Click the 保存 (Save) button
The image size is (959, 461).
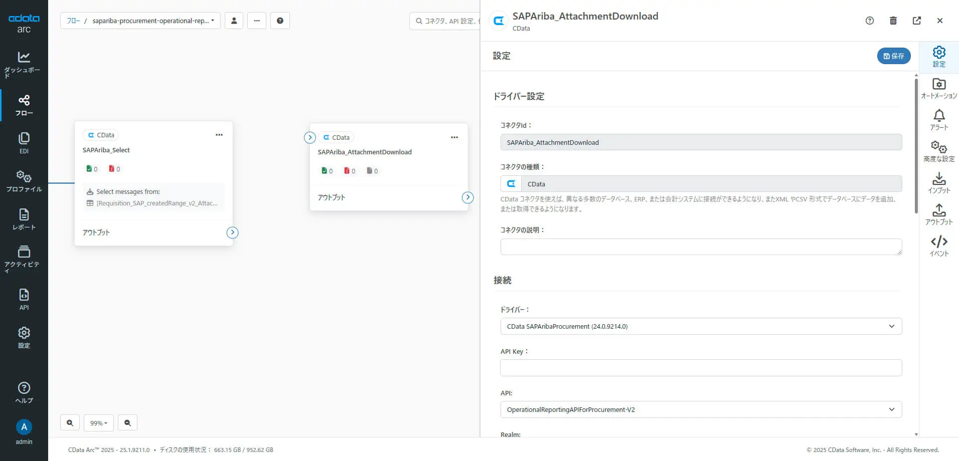coord(893,56)
